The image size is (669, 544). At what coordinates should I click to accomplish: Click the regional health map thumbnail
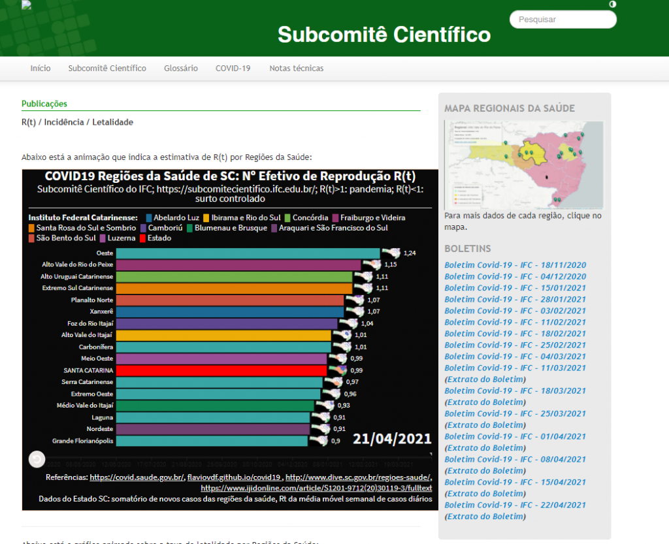(x=523, y=165)
